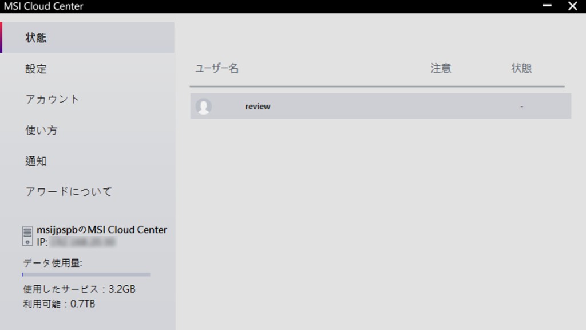Switch to the アカウント section

click(52, 99)
